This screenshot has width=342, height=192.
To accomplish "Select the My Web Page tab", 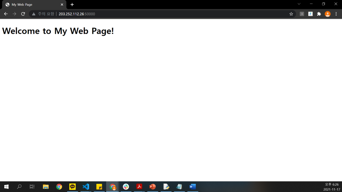I will (x=34, y=5).
